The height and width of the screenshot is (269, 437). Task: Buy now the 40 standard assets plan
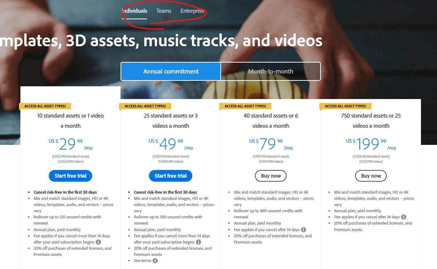pos(271,176)
